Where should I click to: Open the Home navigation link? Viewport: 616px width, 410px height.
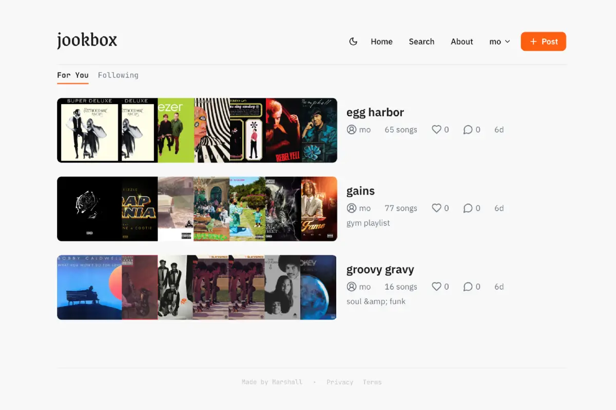point(381,42)
